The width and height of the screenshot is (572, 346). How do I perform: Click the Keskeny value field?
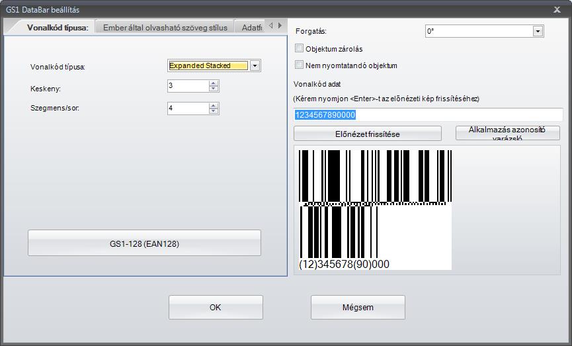point(188,86)
